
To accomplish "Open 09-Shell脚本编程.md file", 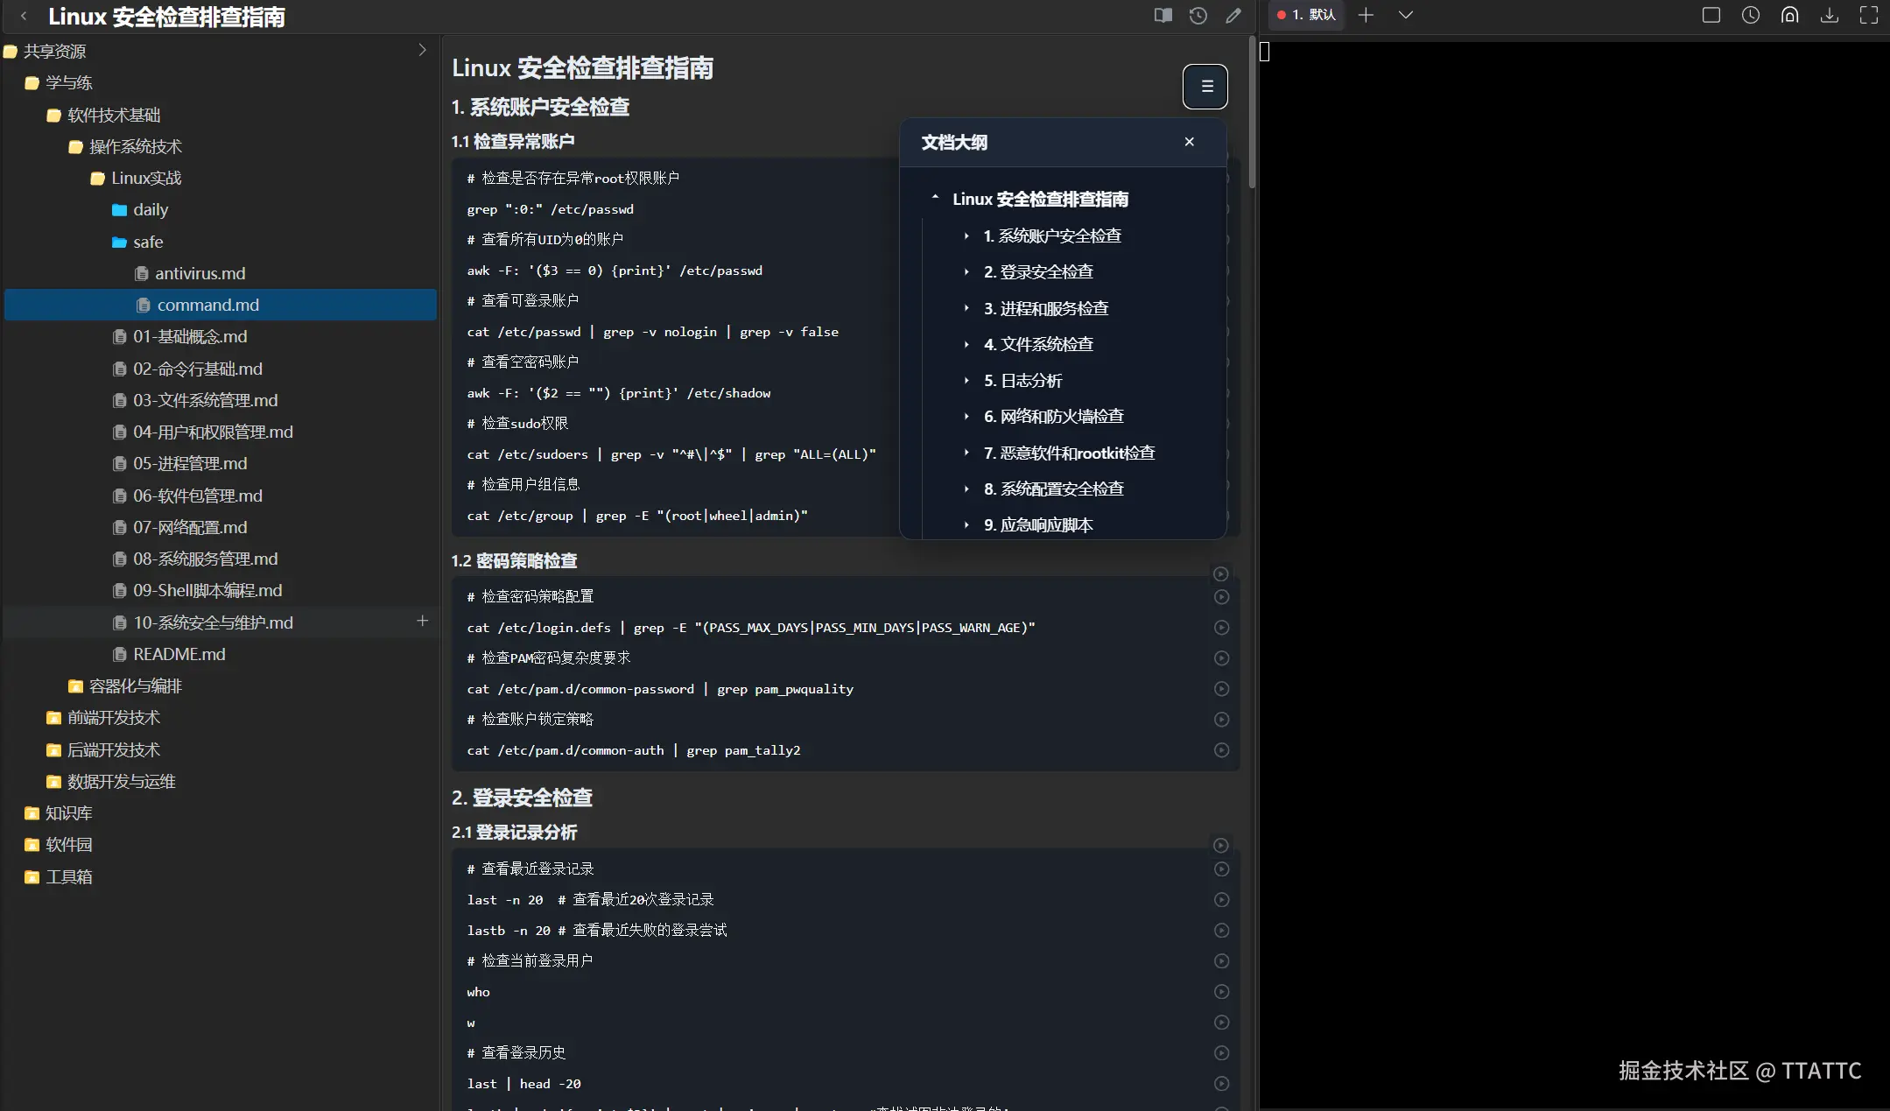I will [207, 590].
